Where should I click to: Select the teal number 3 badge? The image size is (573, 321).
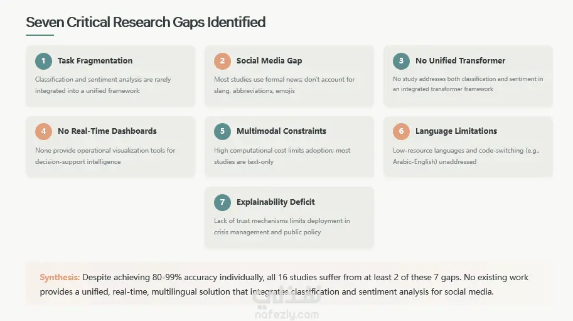[x=401, y=61]
